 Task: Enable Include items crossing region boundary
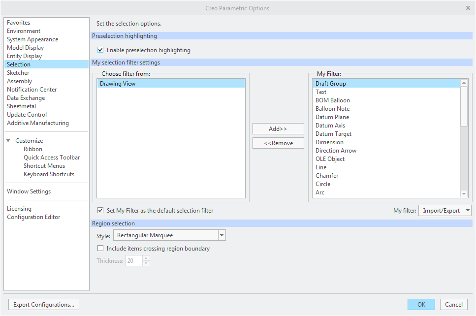[x=101, y=249]
